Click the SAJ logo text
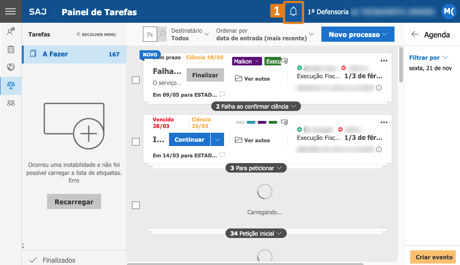 [38, 12]
